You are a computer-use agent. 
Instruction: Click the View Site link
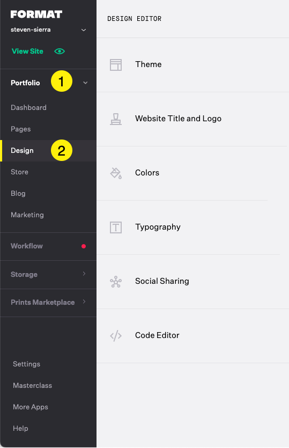27,52
